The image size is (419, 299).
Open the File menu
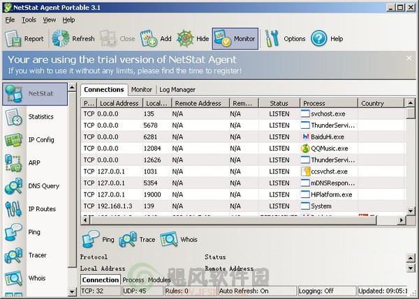coord(10,20)
